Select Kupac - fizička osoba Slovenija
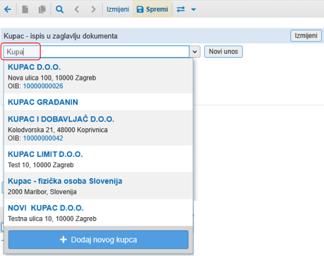Viewport: 324px width, 256px height. (x=98, y=185)
